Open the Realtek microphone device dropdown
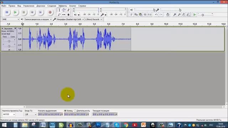 click(70, 19)
